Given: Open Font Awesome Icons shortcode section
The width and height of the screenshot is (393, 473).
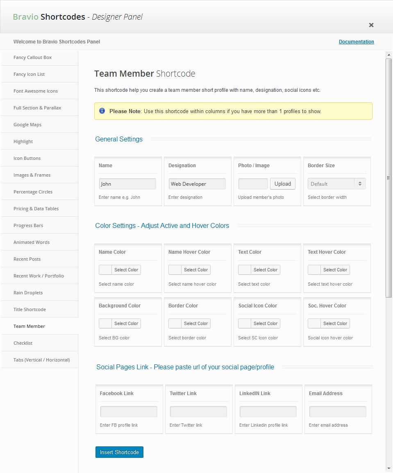Looking at the screenshot, I should tap(36, 91).
